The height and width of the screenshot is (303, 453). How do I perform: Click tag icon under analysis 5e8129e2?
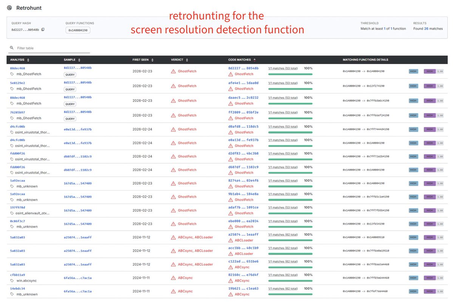[x=12, y=89]
